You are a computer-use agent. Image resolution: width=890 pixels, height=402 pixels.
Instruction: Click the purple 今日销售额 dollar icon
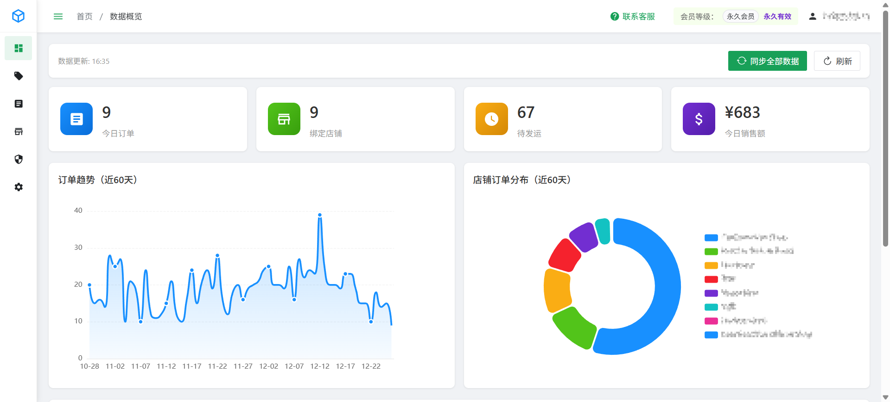[699, 119]
